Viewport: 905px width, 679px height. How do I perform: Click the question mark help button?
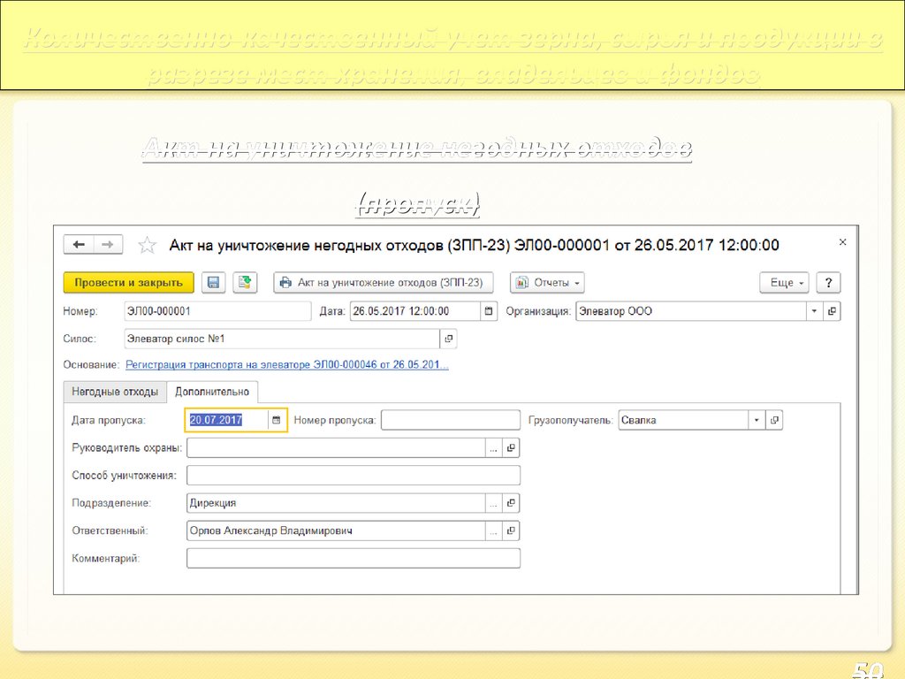(x=828, y=283)
